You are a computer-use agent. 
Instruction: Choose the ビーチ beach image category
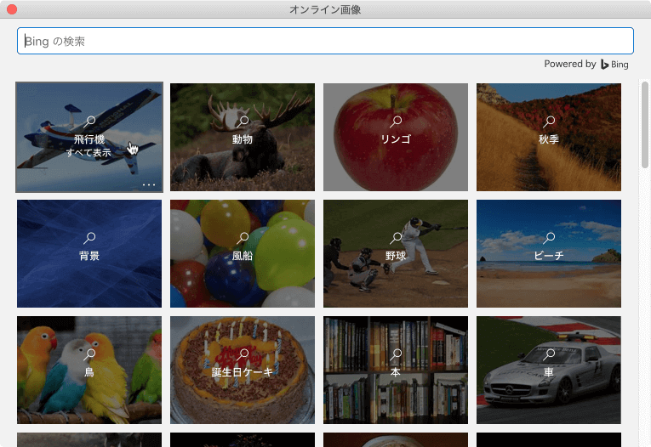click(x=549, y=254)
